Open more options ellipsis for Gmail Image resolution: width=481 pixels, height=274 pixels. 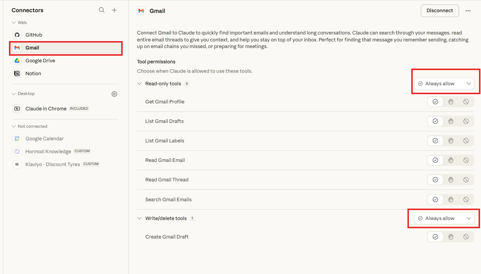tap(468, 11)
